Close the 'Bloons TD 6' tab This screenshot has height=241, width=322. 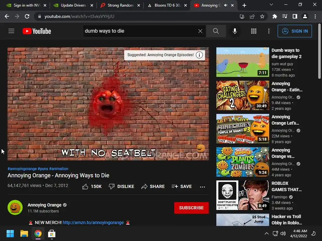coord(186,5)
